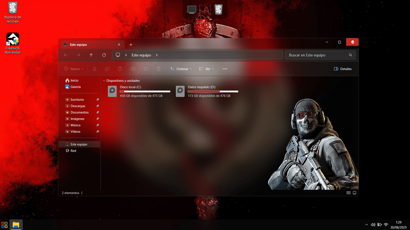Click the Buscar en Este equipo field
Screen dimensions: 410x230
click(x=317, y=55)
